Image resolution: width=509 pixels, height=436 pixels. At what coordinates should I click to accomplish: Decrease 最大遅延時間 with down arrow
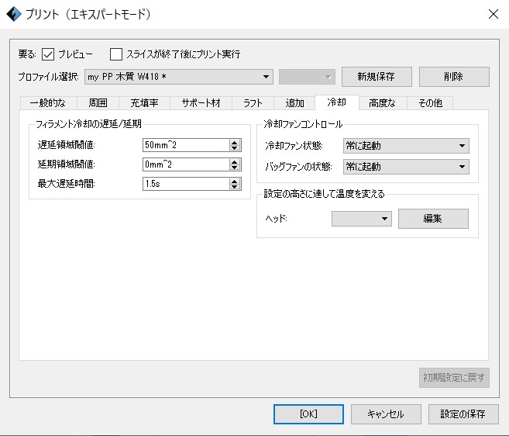pos(235,187)
